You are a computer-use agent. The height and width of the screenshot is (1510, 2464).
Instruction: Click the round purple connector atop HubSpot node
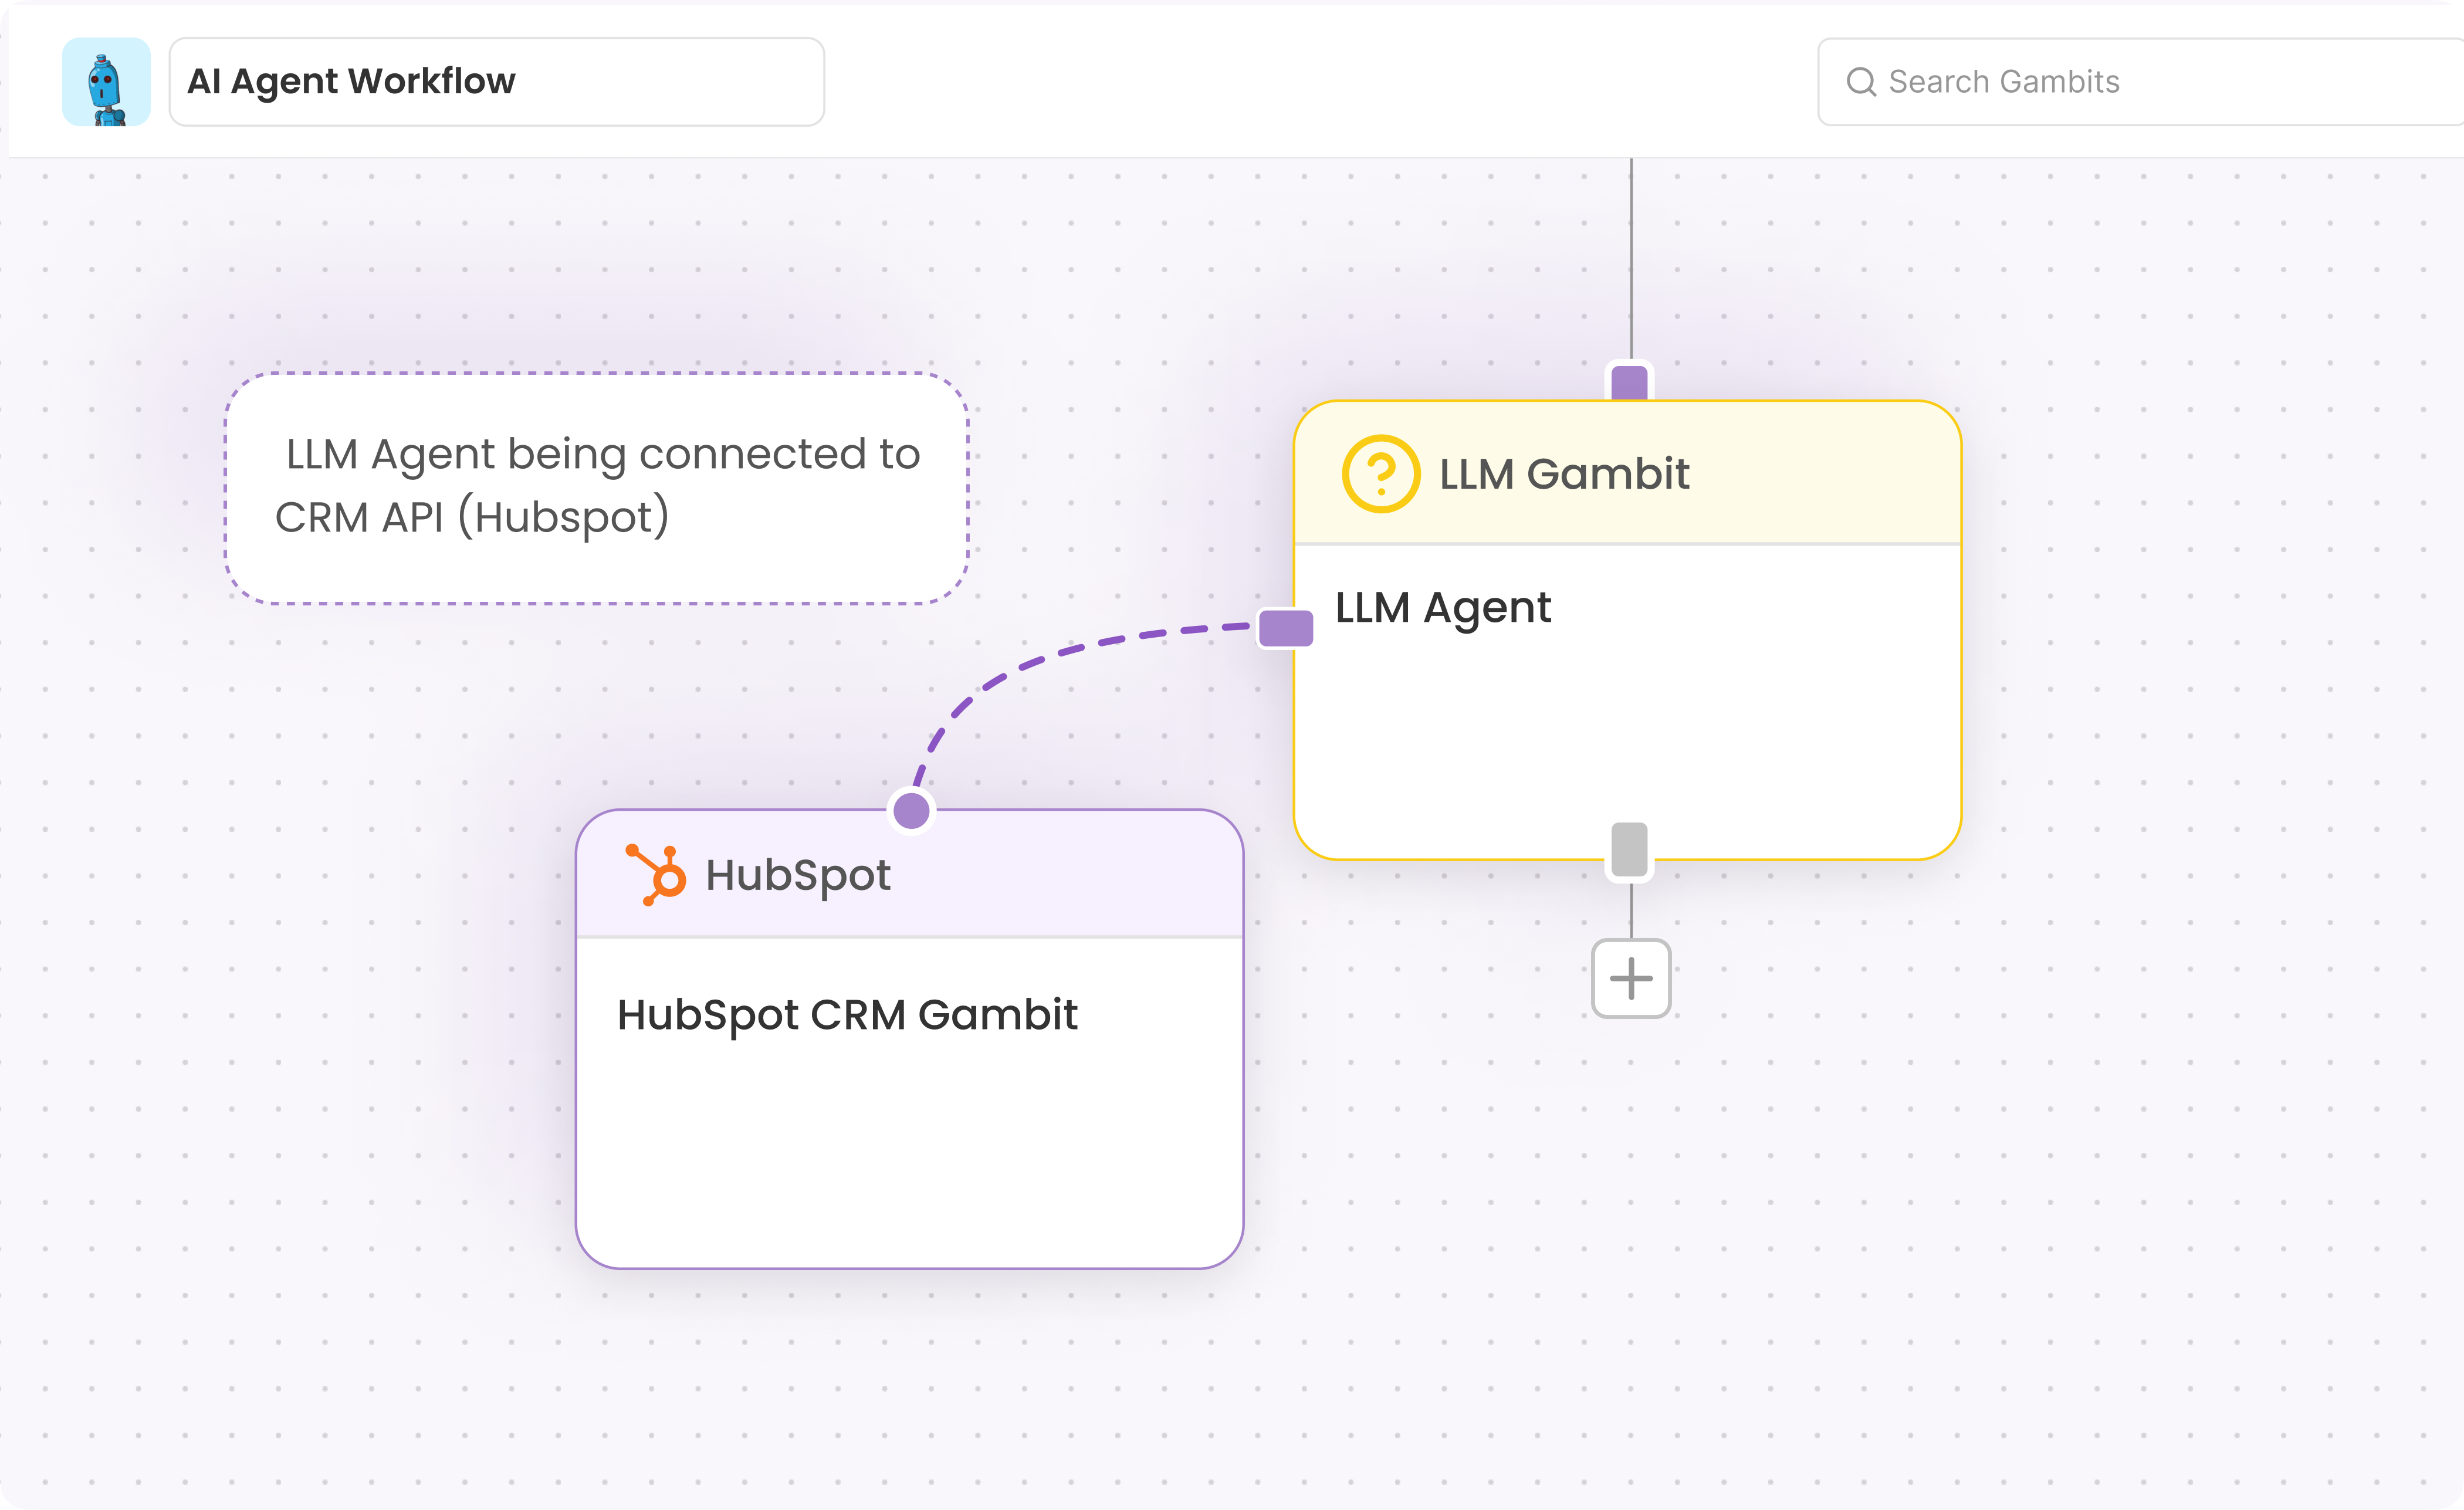912,810
